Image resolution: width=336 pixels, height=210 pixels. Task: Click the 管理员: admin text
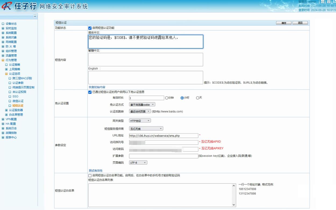tap(307, 2)
